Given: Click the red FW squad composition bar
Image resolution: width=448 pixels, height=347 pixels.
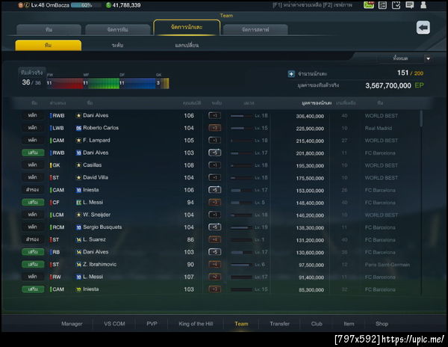Looking at the screenshot, I should 65,83.
